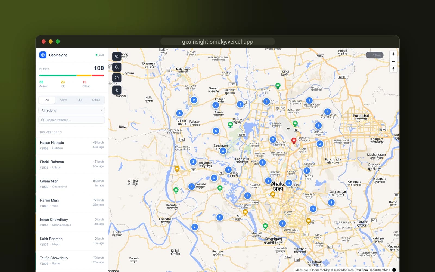Click the 23 Idle fleet count
This screenshot has width=435, height=272.
[63, 84]
